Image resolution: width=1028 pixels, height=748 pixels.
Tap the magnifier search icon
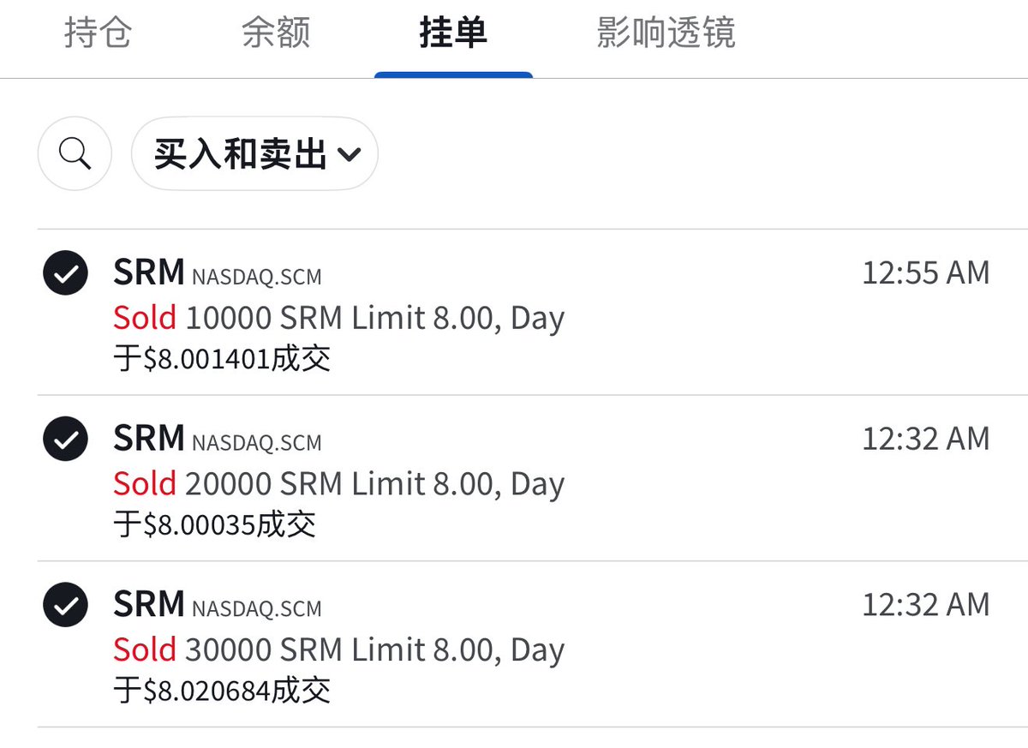pos(75,154)
